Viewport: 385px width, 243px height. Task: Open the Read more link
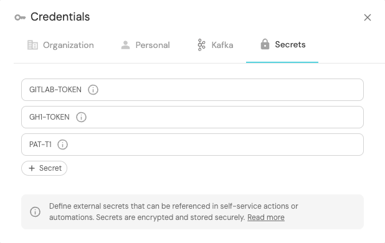pyautogui.click(x=266, y=217)
